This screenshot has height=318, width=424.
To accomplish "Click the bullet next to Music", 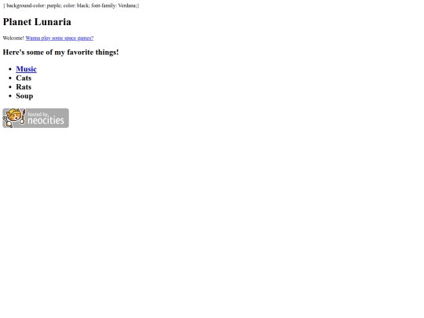I will click(x=10, y=69).
